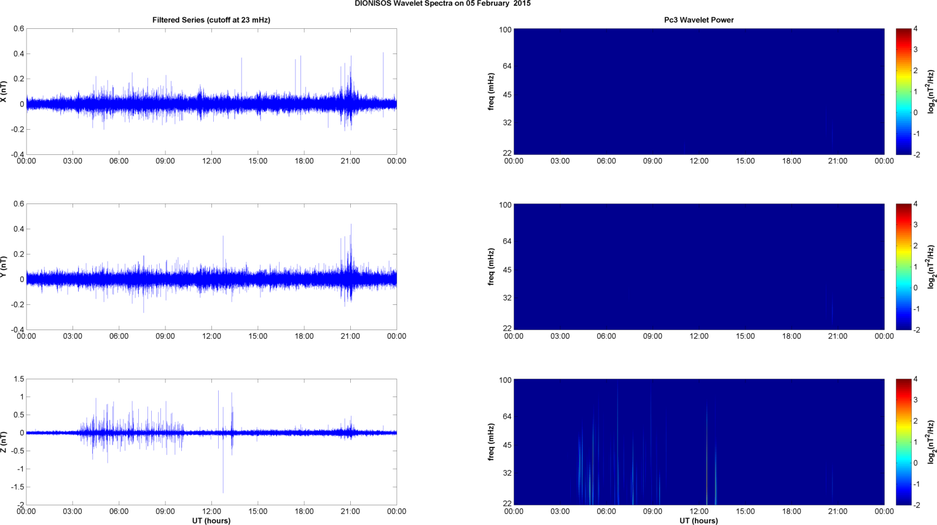Click 'freq (mHz)' label of the X-component spectrogram
The width and height of the screenshot is (937, 525).
[492, 92]
